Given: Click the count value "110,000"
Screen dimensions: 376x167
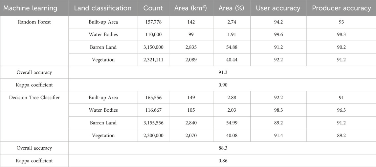Looking at the screenshot, I should (x=153, y=35).
